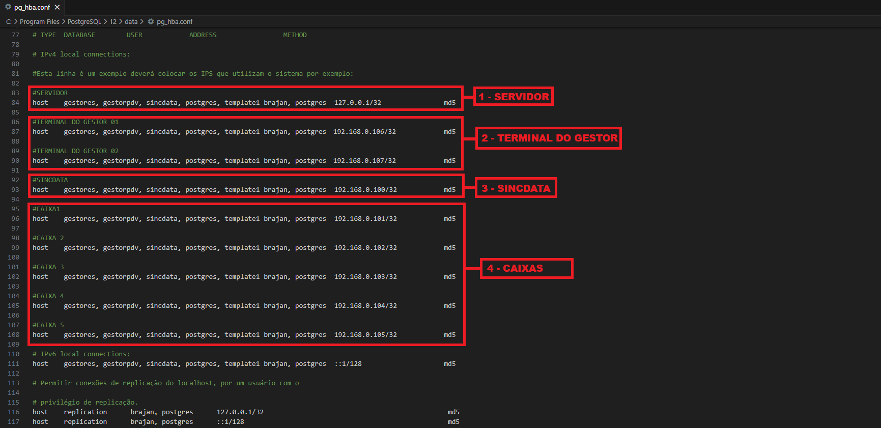This screenshot has height=428, width=881.
Task: Click the 192.168.0.105/32 address on CAIXA 5 line
Action: pyautogui.click(x=365, y=335)
